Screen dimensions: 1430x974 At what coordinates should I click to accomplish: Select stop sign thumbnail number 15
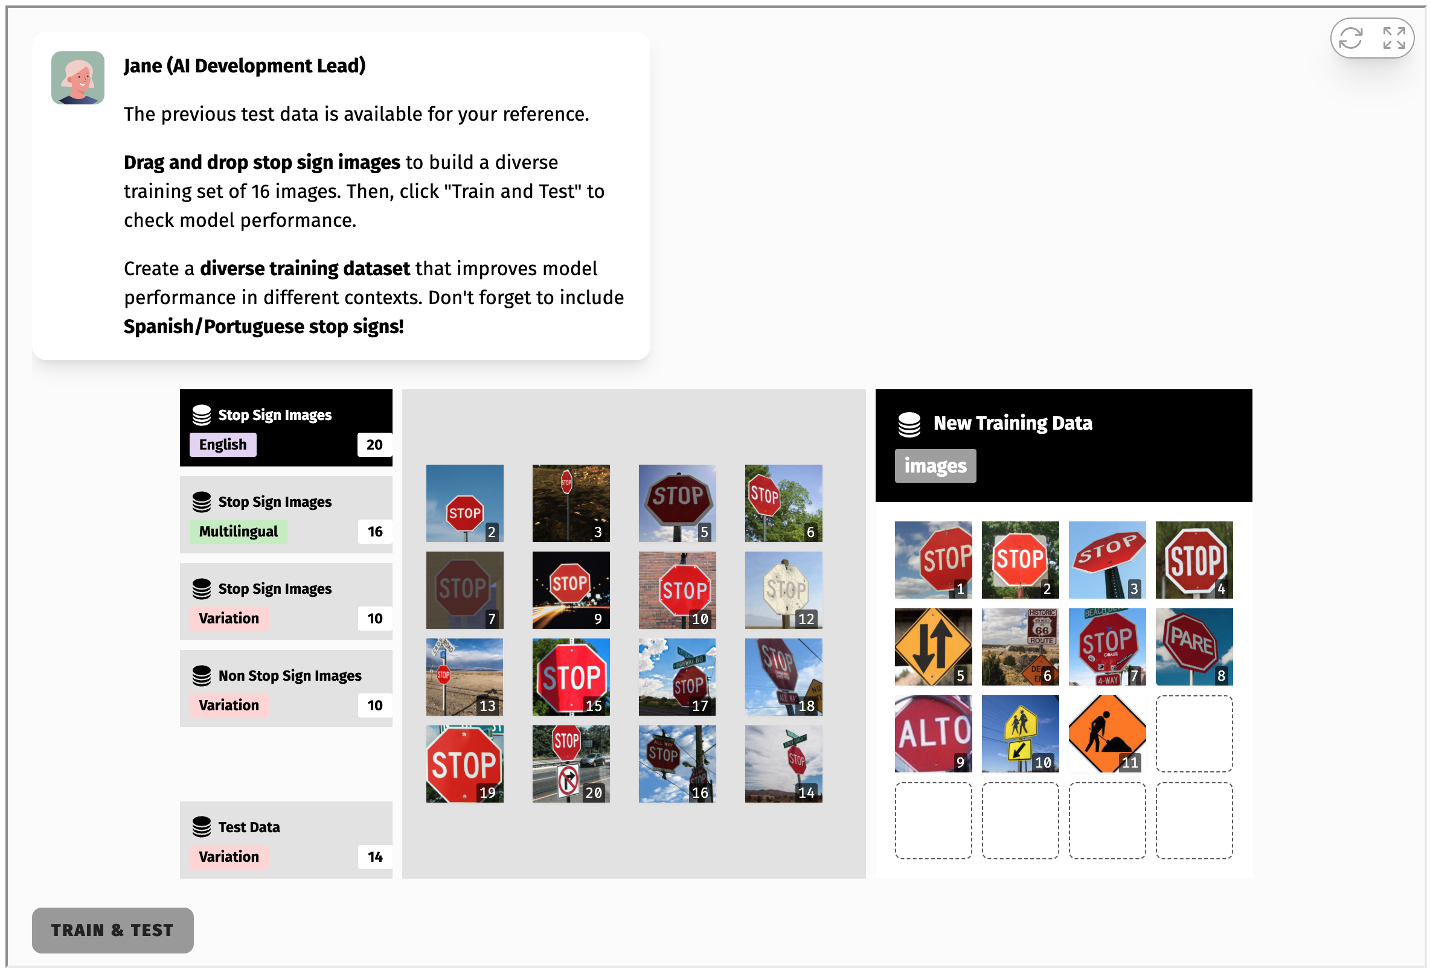tap(571, 677)
